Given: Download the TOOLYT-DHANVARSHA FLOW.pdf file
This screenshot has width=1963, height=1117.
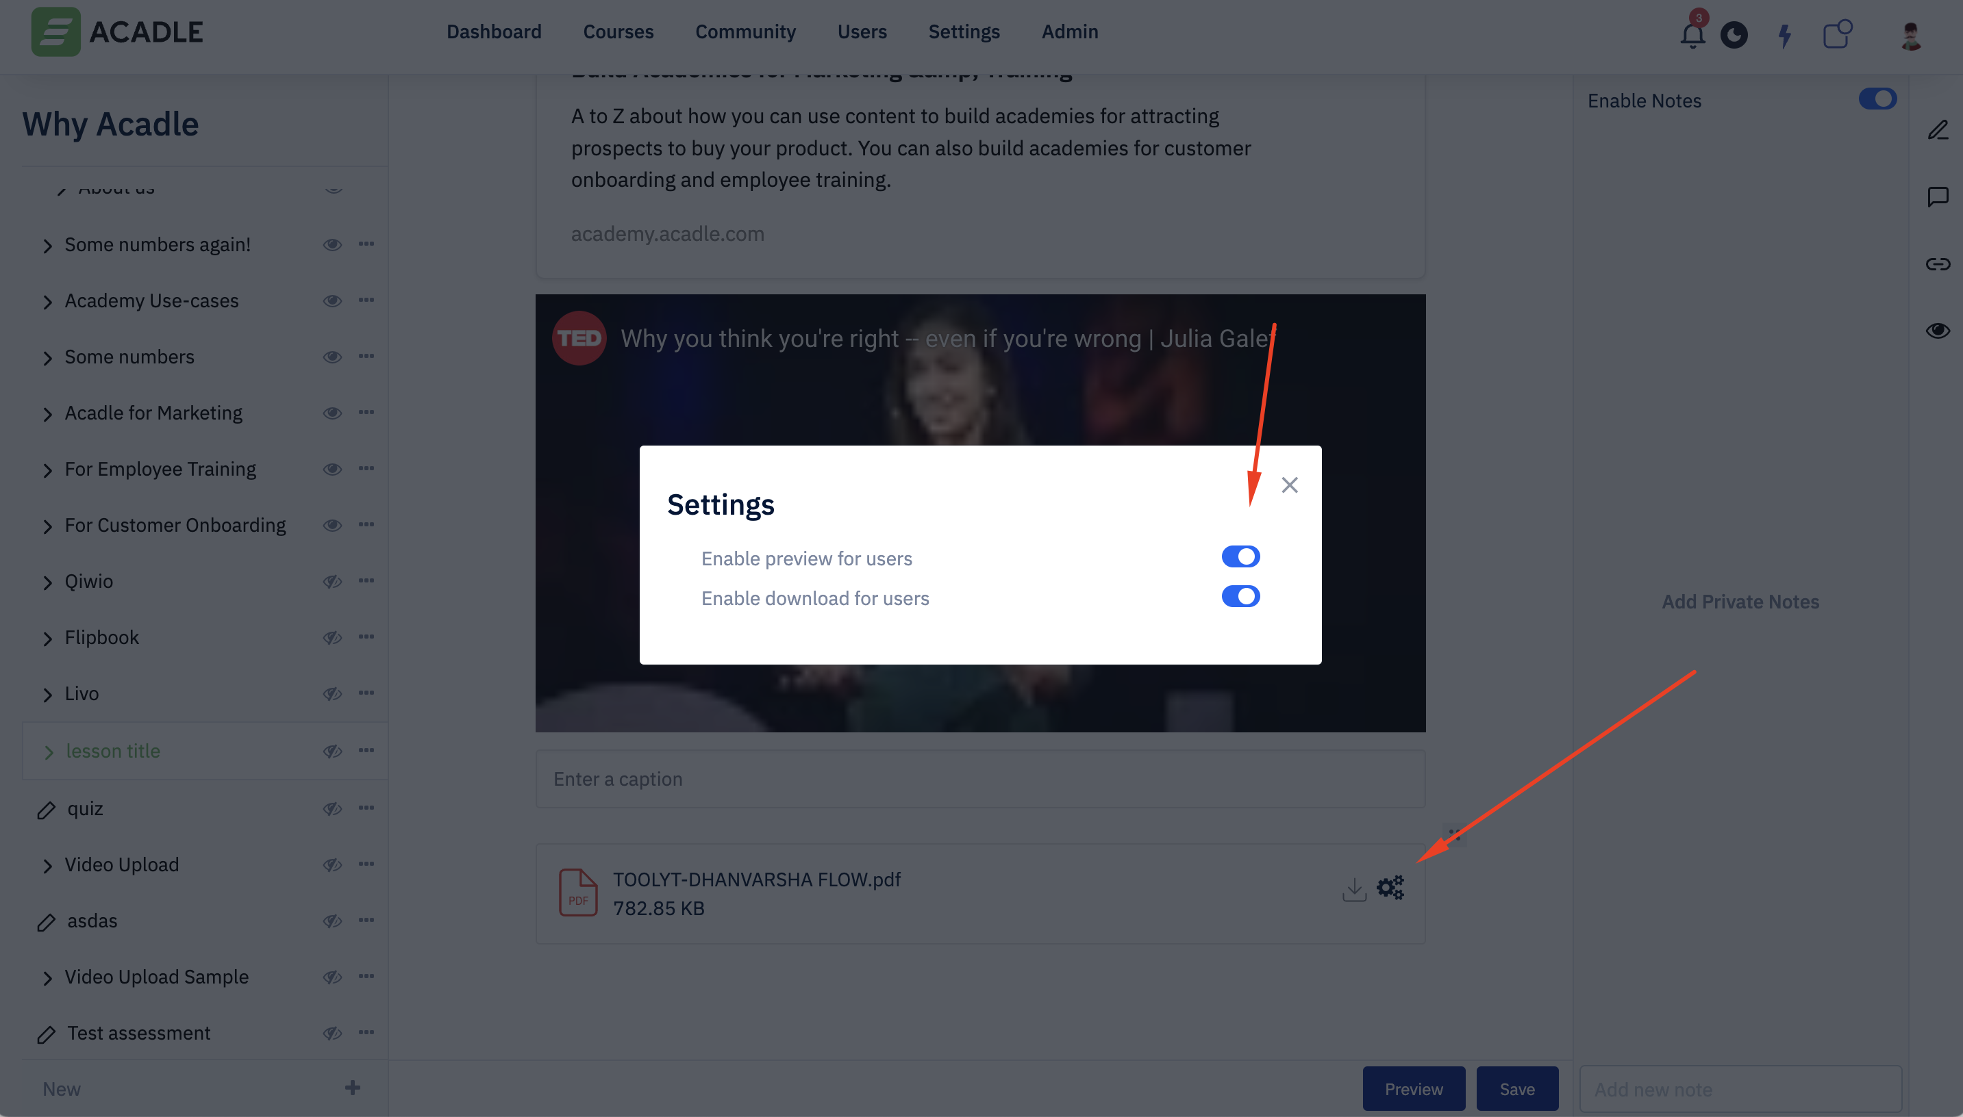Looking at the screenshot, I should tap(1354, 890).
